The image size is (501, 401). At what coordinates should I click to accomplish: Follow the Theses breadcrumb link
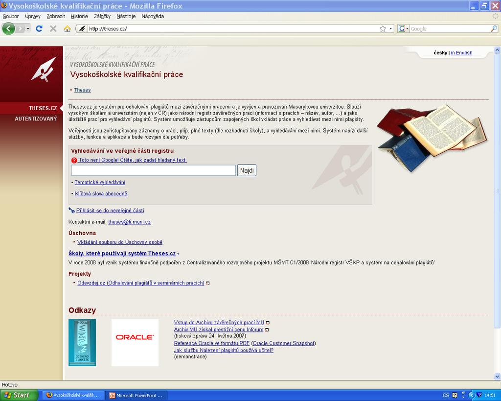coord(82,90)
